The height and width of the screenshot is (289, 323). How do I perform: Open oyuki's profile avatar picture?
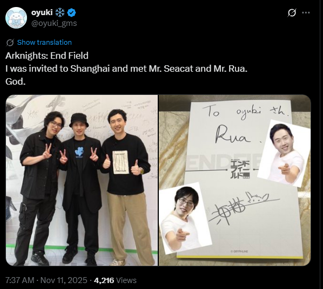click(x=16, y=18)
